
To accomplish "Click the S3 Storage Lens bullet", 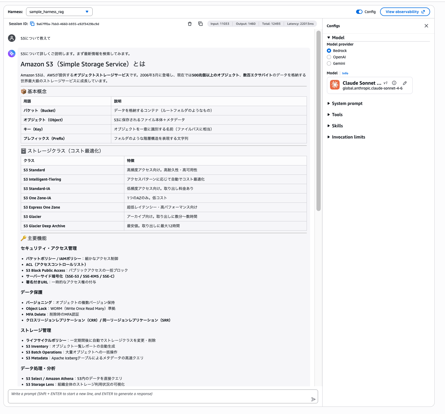I will (x=75, y=384).
